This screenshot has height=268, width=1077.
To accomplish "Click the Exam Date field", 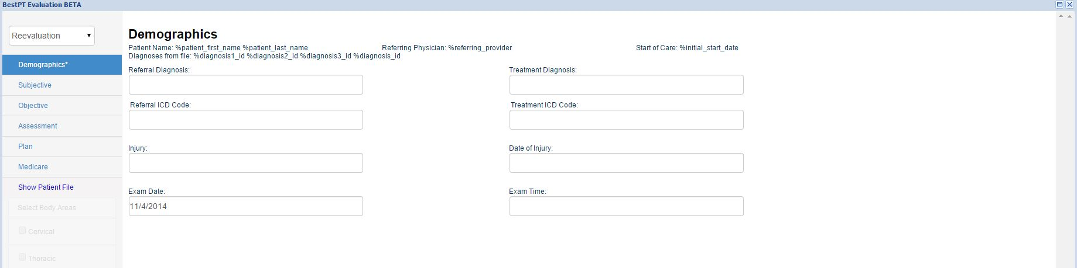I will point(245,206).
